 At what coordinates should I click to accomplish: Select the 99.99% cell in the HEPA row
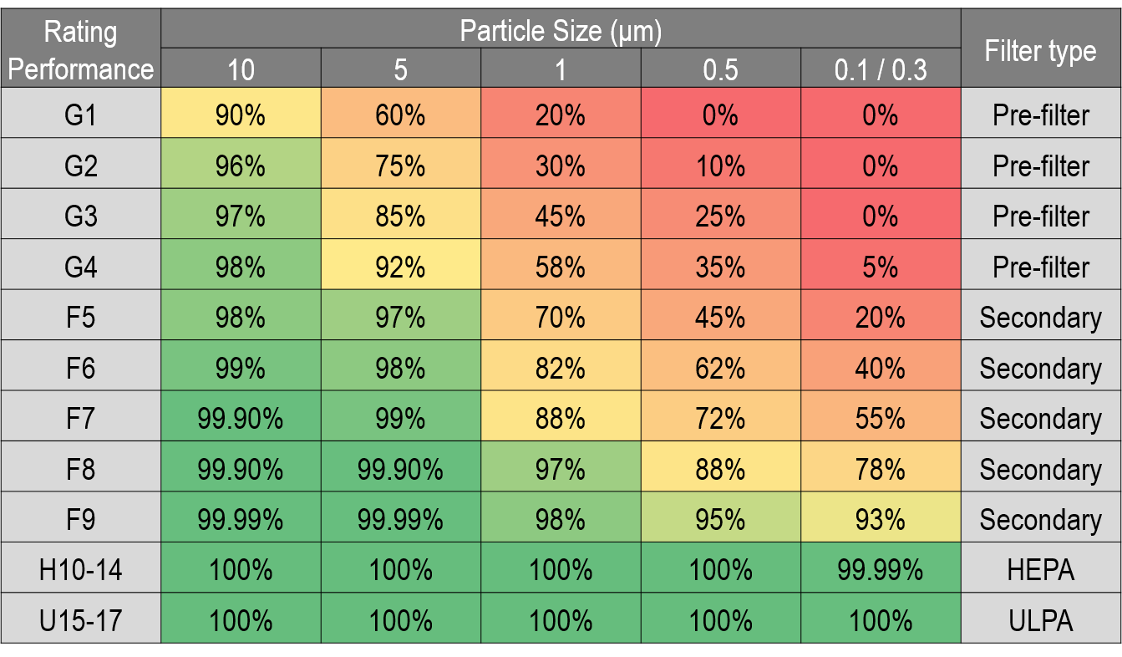881,570
